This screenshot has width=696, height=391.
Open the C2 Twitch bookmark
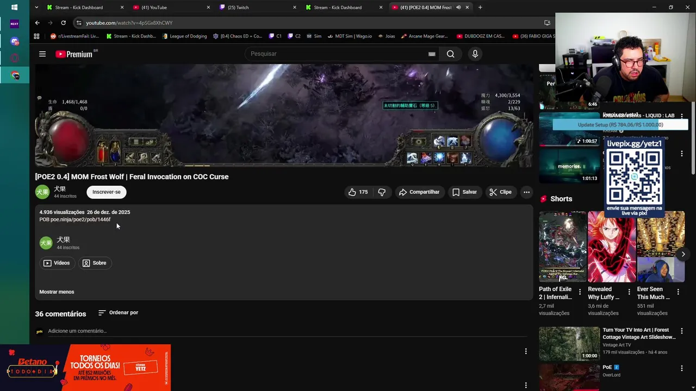[x=294, y=36]
